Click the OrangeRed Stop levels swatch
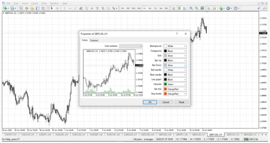 165,94
